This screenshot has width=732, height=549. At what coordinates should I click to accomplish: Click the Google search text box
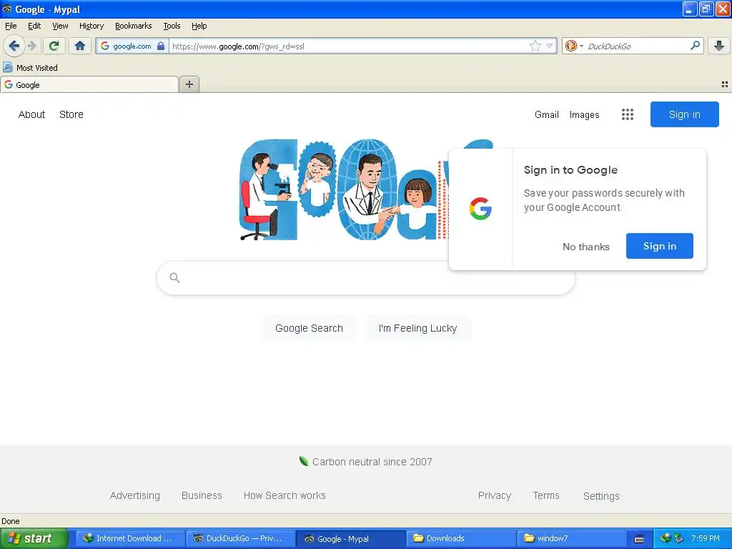tap(365, 278)
